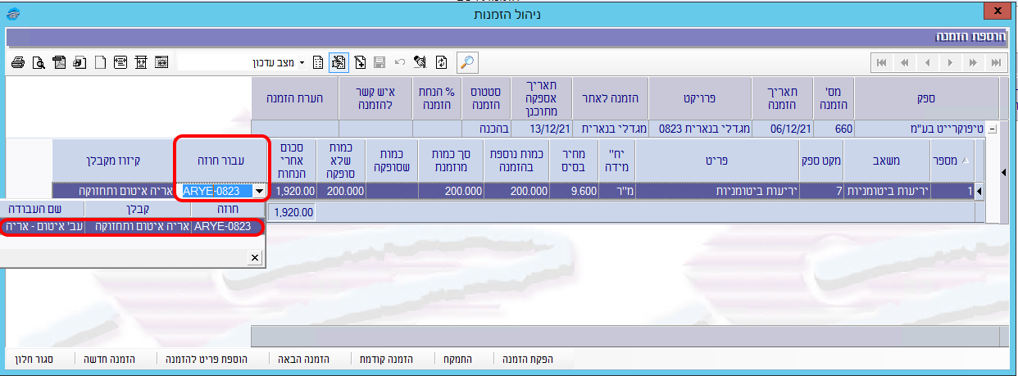Click the greyed-out floppy disk save icon
This screenshot has height=376, width=1018.
click(x=379, y=62)
